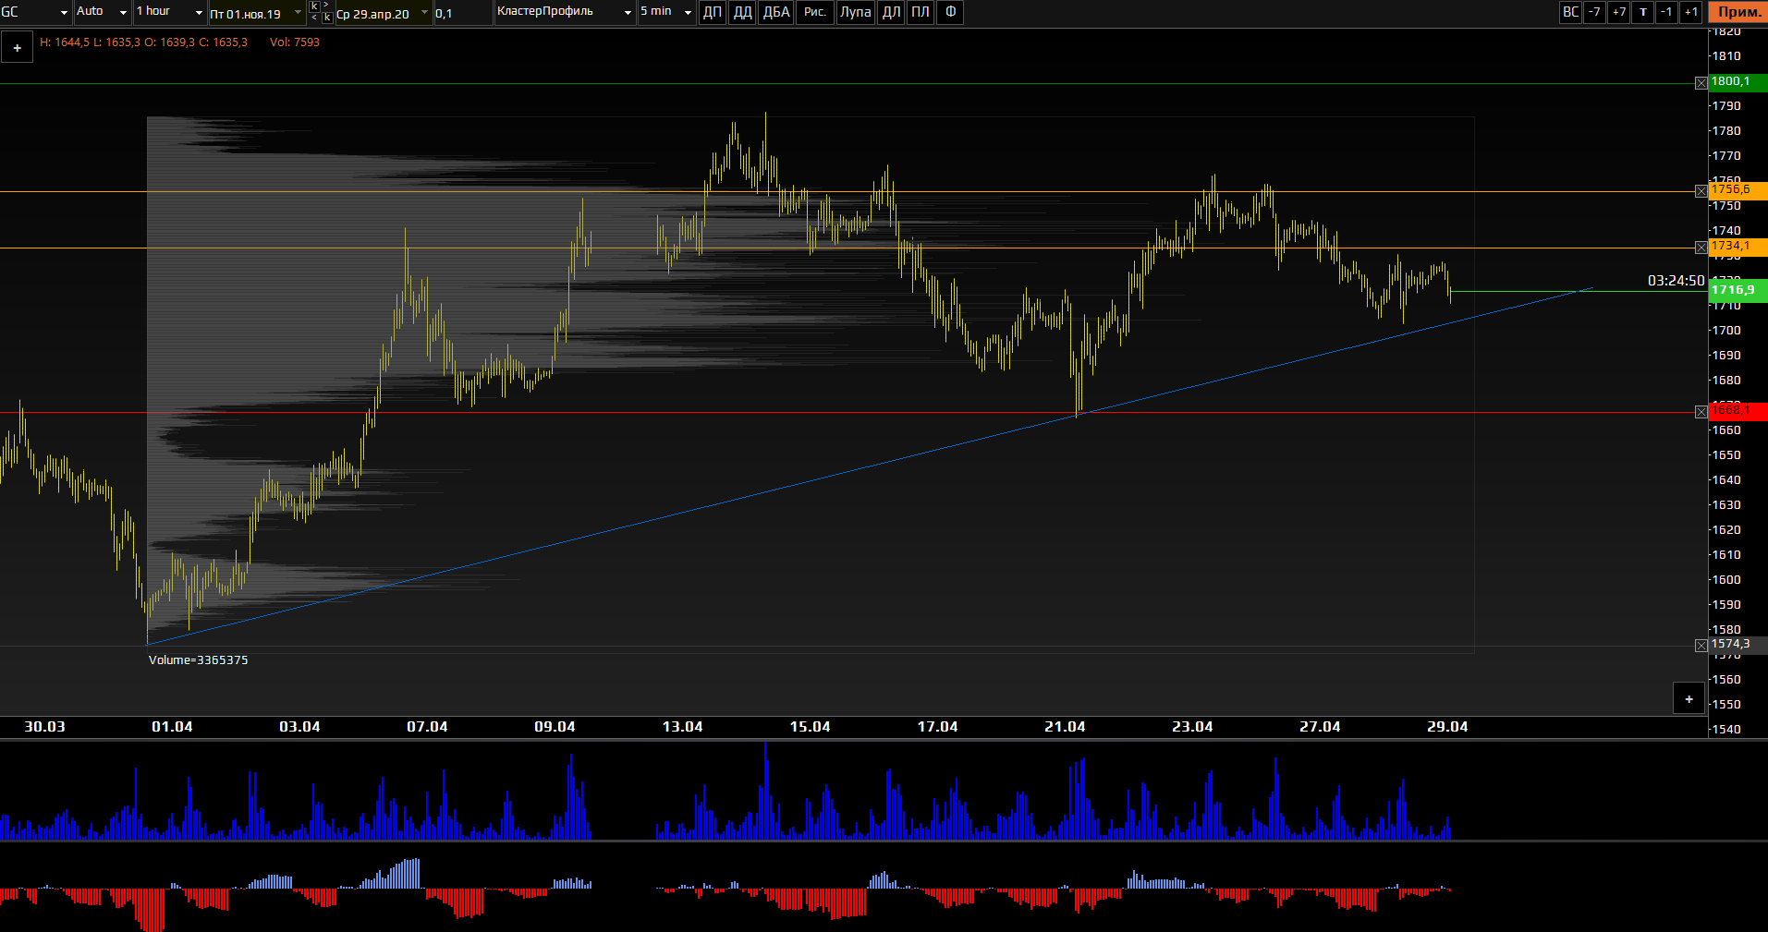Open the Рис. drawing tools

pos(814,12)
